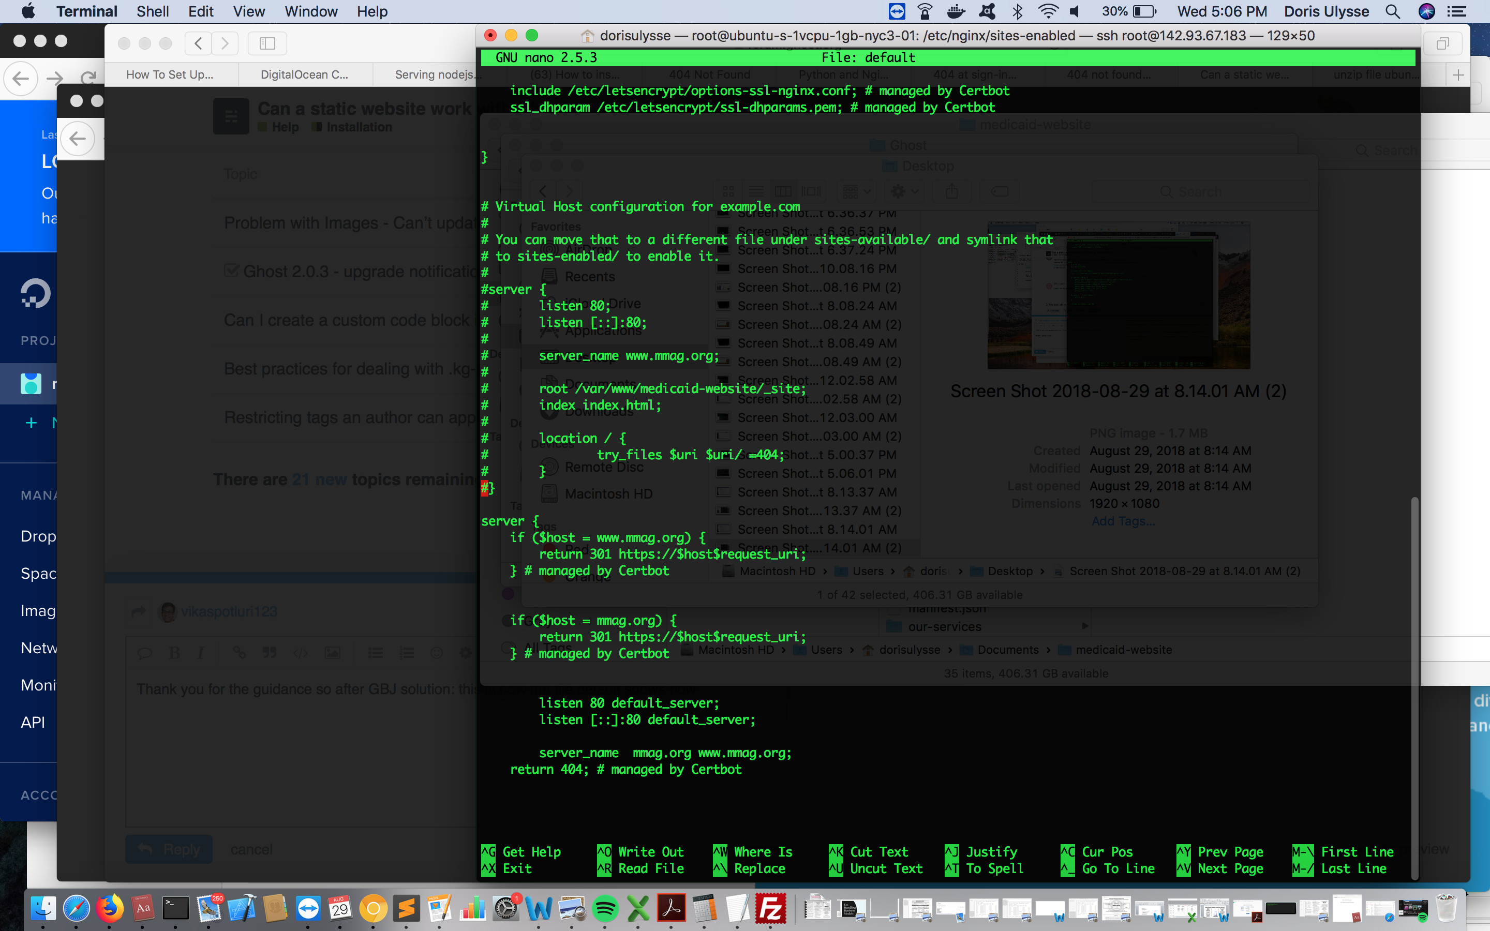Open the Dictionary app in the dock
Screen dimensions: 1490x931
pyautogui.click(x=143, y=908)
